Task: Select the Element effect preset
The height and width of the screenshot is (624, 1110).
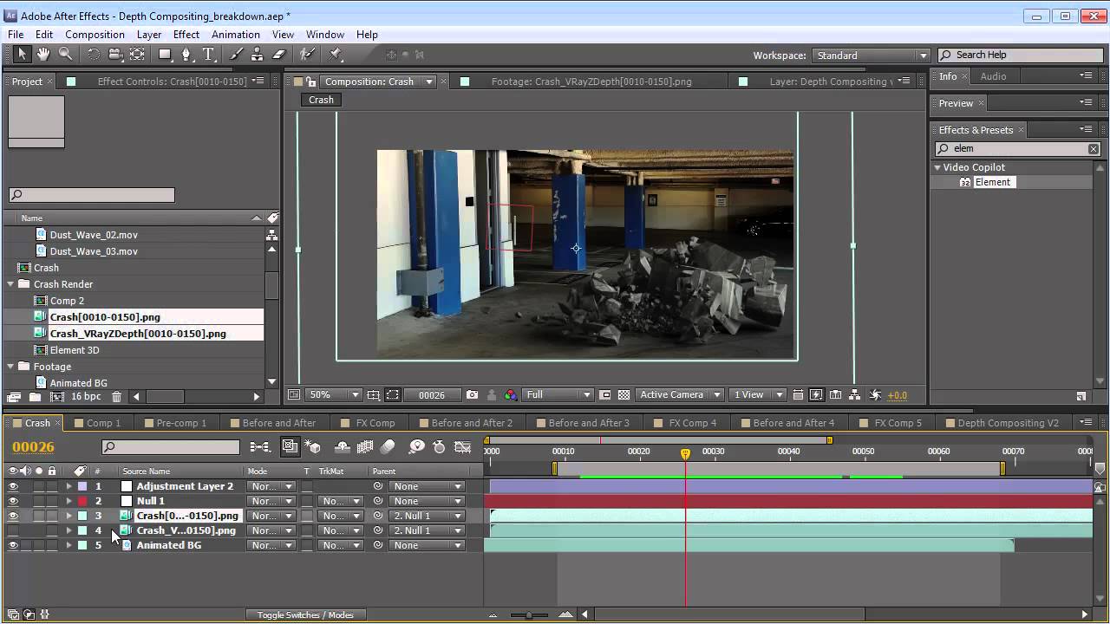Action: [992, 182]
